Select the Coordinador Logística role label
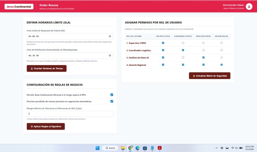 (138, 50)
